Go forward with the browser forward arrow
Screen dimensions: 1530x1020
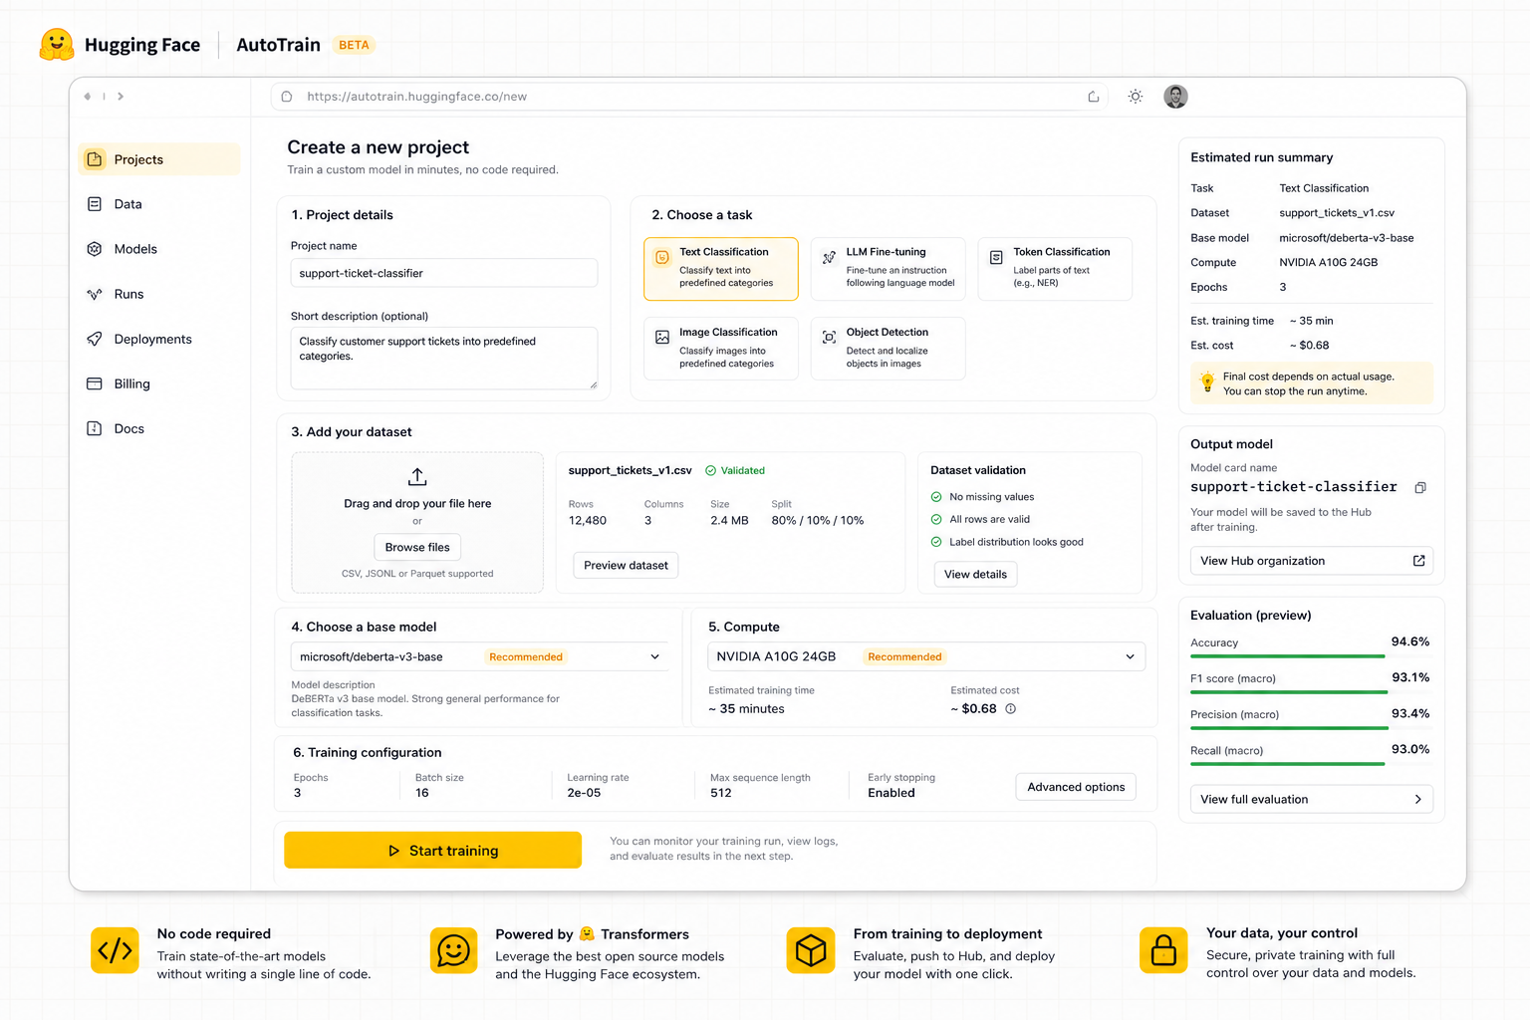click(121, 97)
